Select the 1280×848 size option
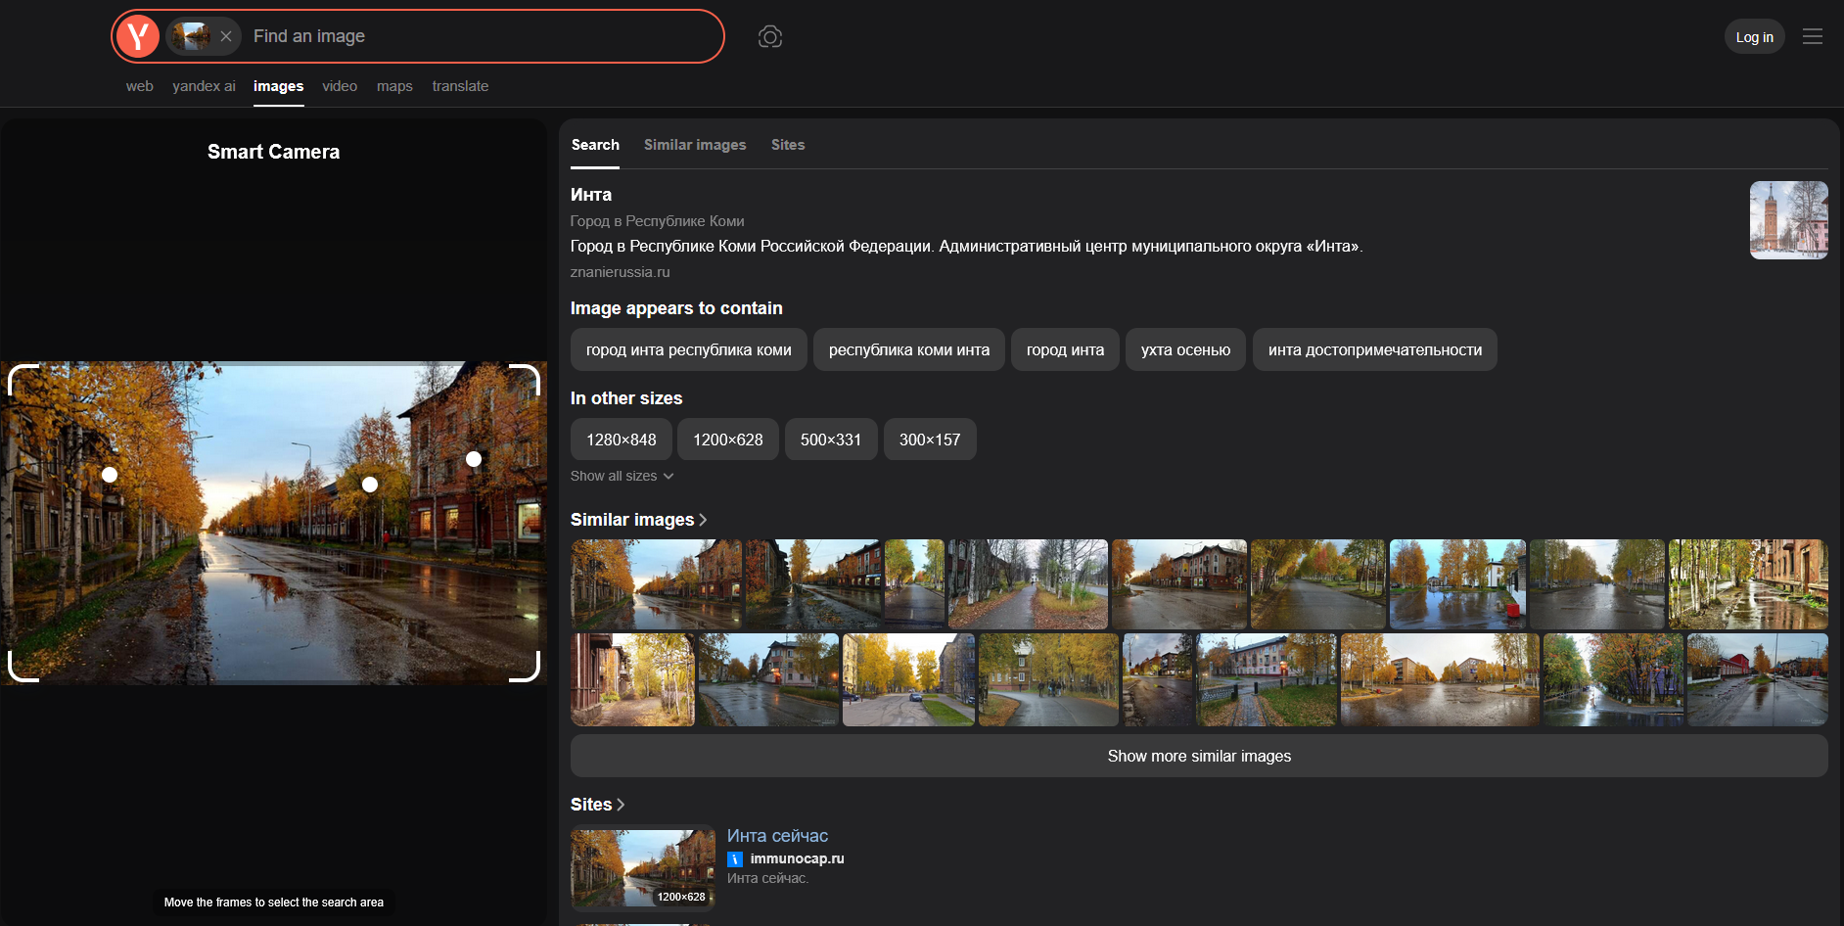 pos(621,440)
